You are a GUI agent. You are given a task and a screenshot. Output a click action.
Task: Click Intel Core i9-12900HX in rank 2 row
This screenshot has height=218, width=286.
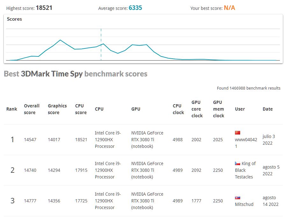point(108,170)
